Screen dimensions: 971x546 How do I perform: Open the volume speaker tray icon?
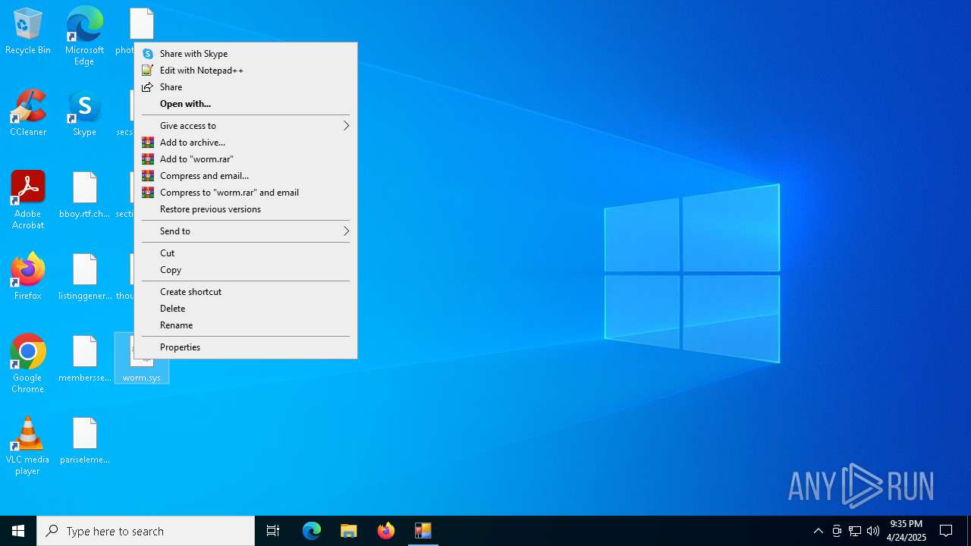click(x=873, y=531)
